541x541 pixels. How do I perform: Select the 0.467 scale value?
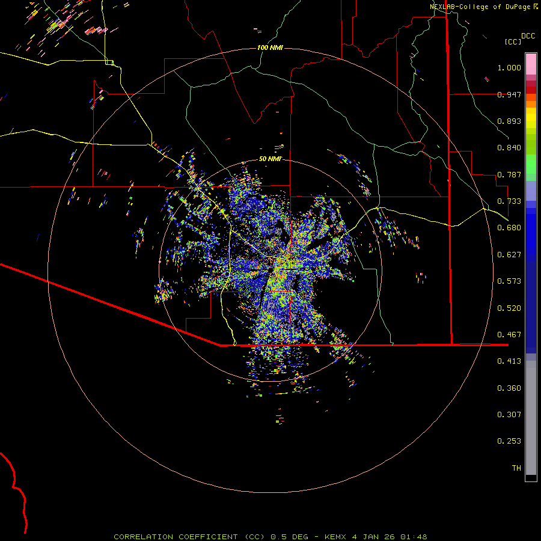[509, 335]
